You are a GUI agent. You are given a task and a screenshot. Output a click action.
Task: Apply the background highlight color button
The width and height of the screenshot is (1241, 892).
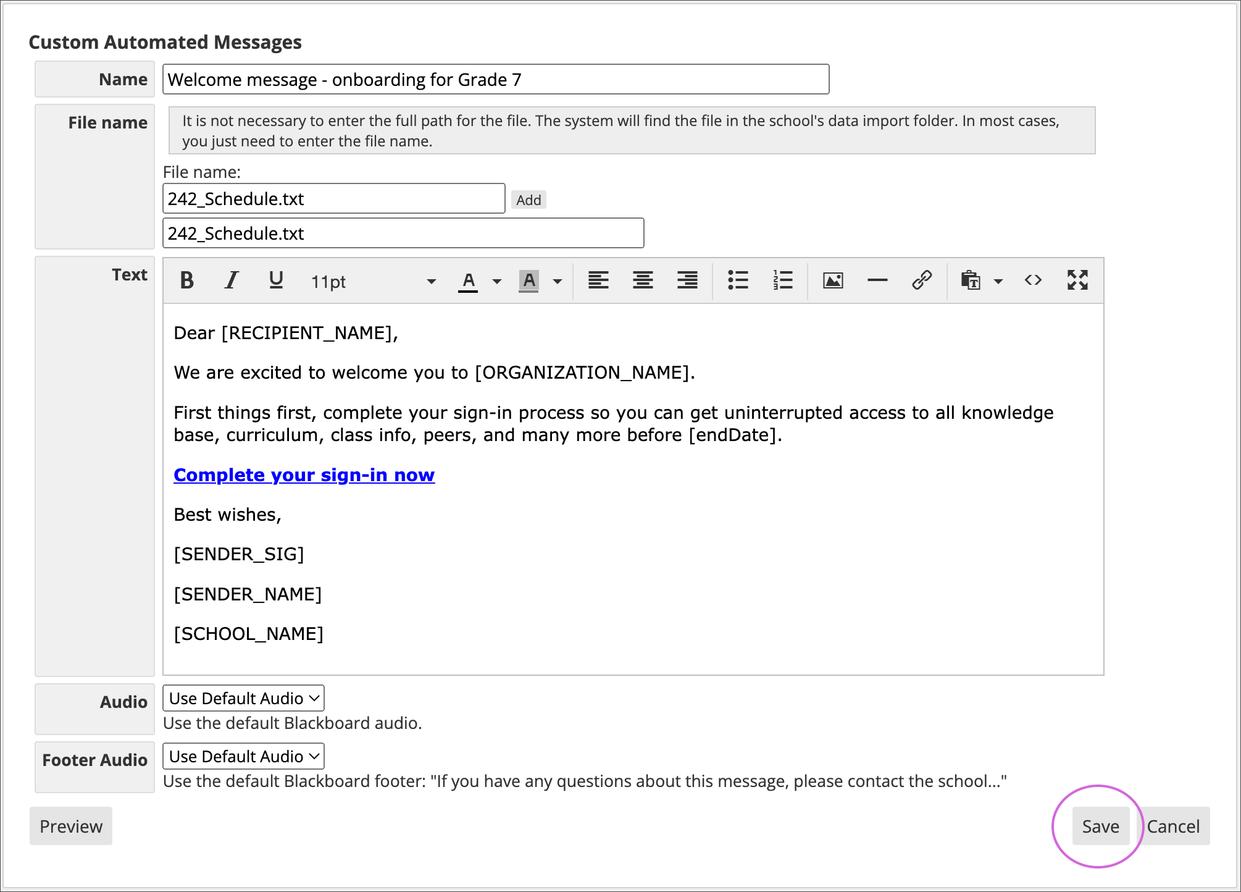pos(529,282)
